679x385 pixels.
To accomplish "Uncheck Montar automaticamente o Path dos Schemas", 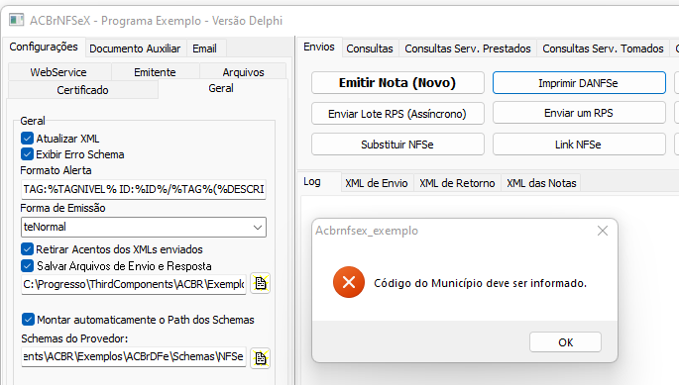I will tap(28, 320).
